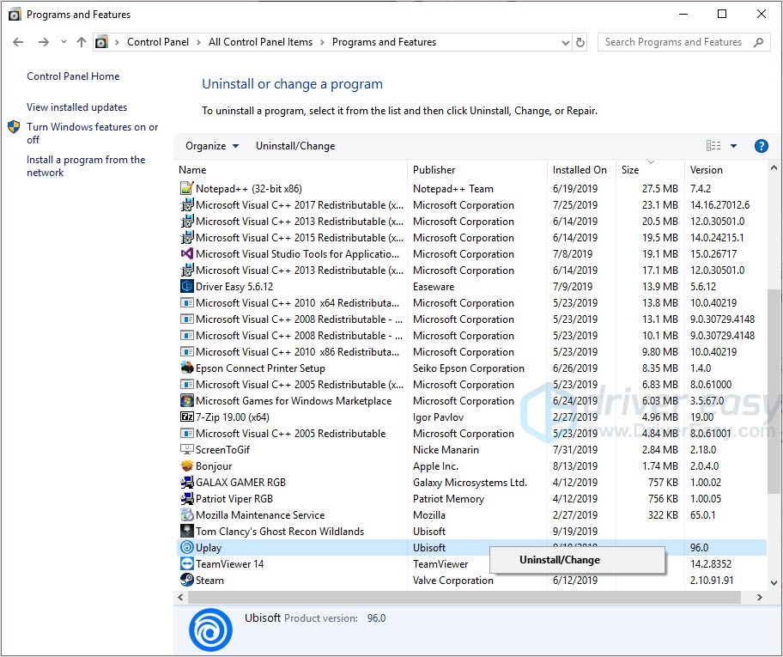
Task: Go up one folder level arrow
Action: tap(82, 42)
